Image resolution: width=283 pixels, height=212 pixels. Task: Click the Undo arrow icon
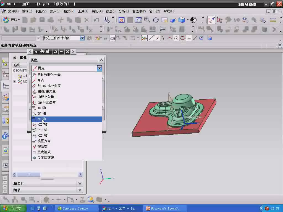click(96, 20)
